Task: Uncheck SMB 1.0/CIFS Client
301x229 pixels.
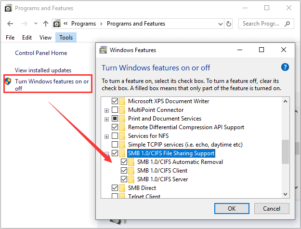Action: [124, 170]
